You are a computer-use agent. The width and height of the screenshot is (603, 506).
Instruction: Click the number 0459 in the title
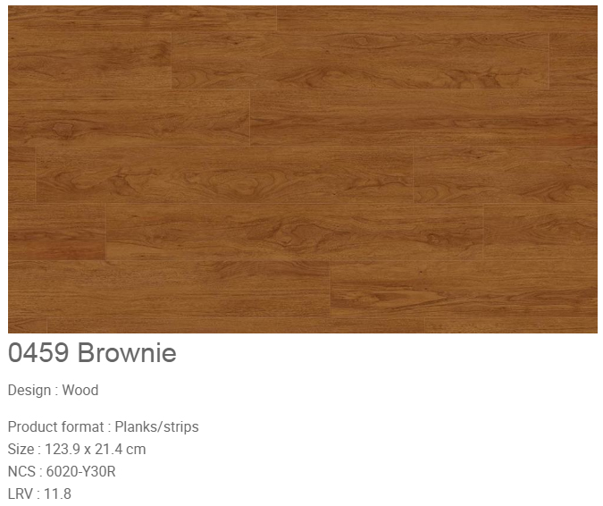click(38, 352)
